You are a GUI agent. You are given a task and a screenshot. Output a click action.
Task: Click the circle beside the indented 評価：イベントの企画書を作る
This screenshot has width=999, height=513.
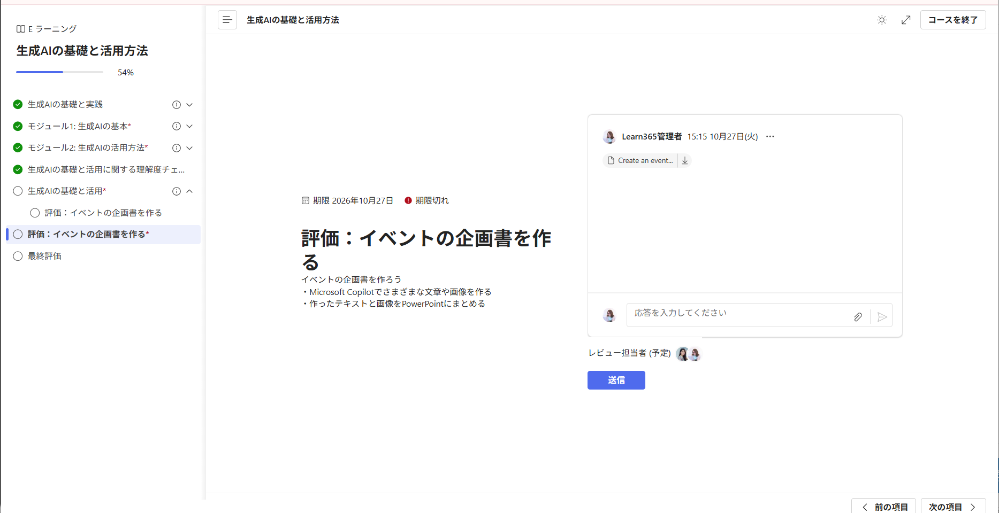pyautogui.click(x=35, y=213)
